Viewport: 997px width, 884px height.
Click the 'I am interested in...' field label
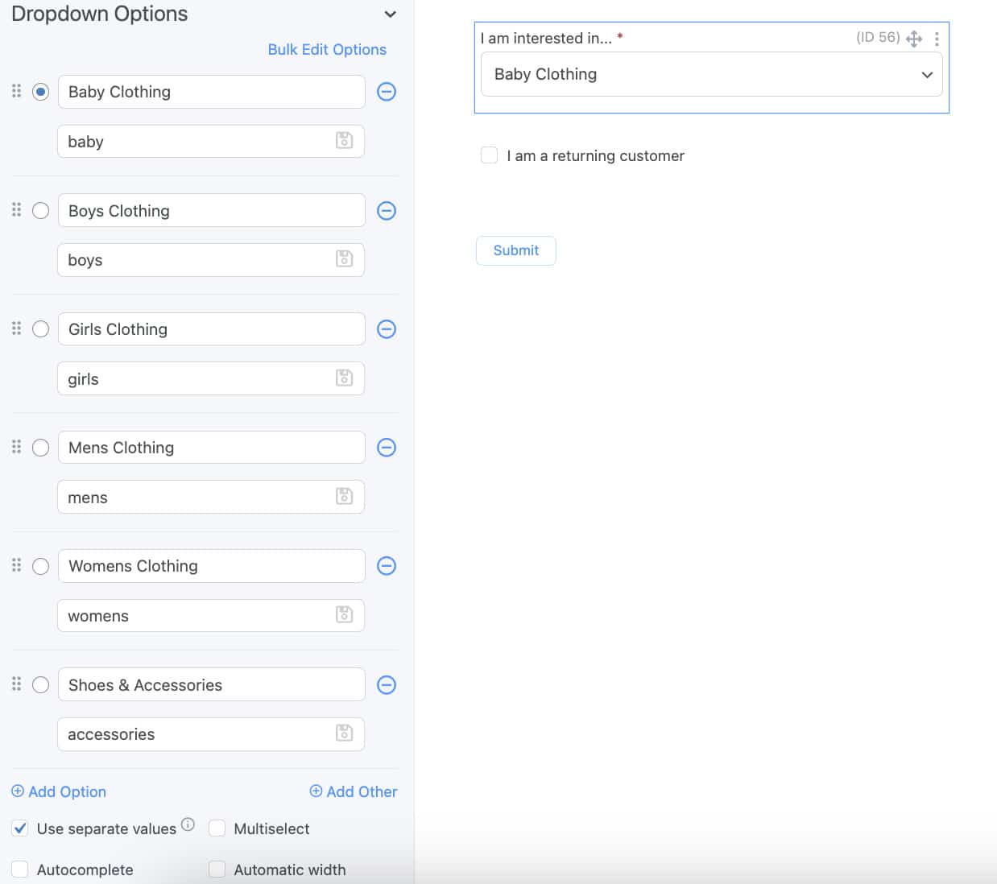point(546,38)
